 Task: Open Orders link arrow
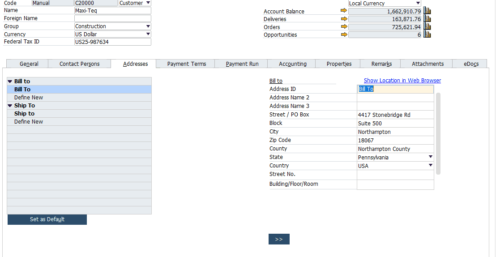[x=344, y=27]
